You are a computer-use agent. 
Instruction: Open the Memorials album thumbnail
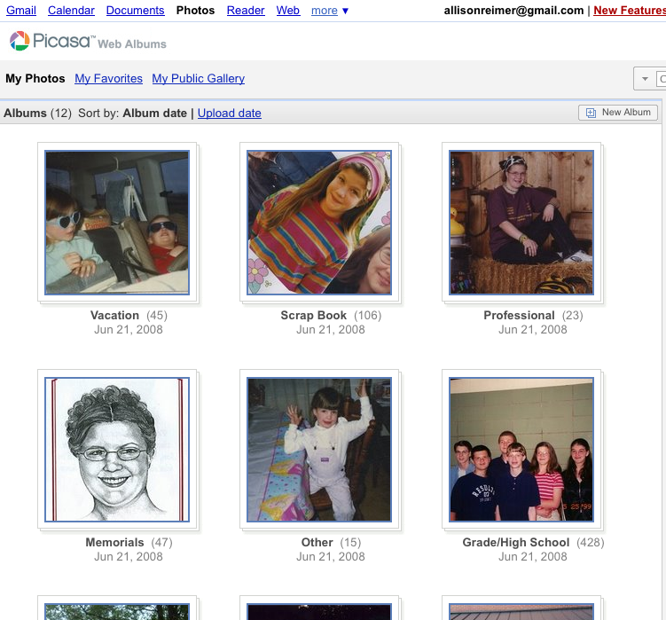(117, 450)
